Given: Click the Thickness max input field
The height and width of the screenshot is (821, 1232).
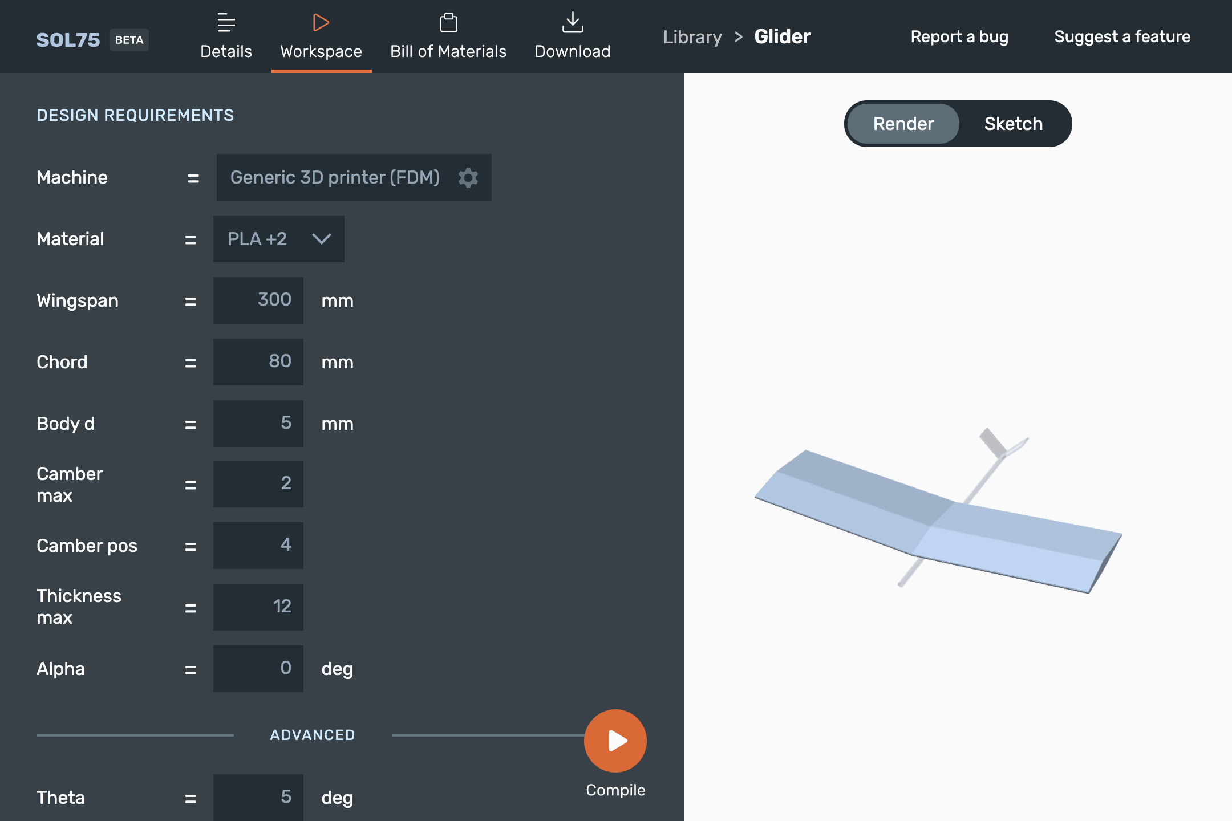Looking at the screenshot, I should point(258,607).
